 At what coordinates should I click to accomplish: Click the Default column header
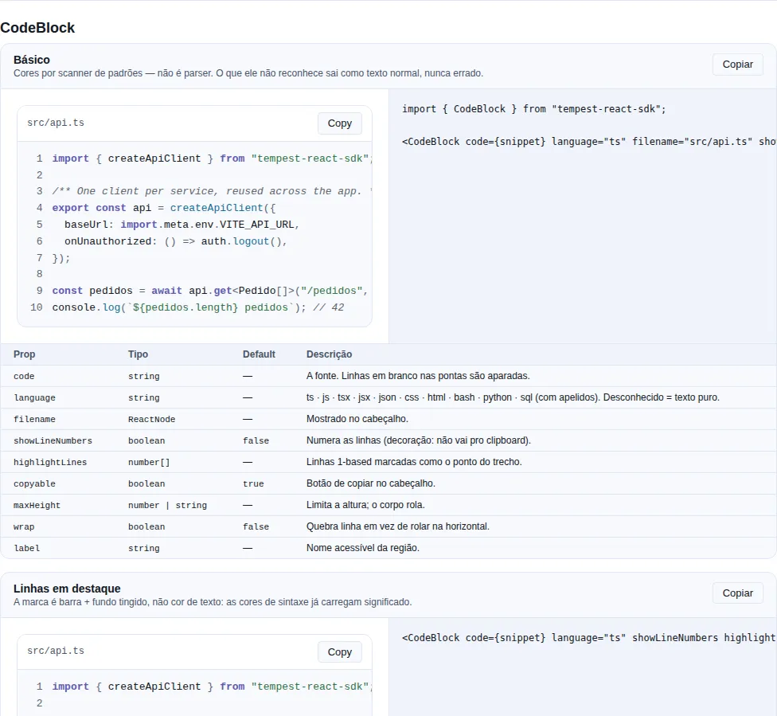click(259, 354)
